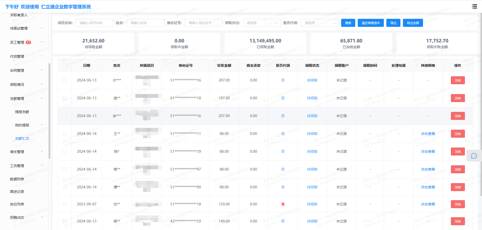Click the 待领取 status for 沈** row

pyautogui.click(x=312, y=204)
